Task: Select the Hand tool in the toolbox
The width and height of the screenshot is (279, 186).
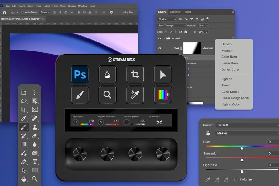Action: [24, 179]
